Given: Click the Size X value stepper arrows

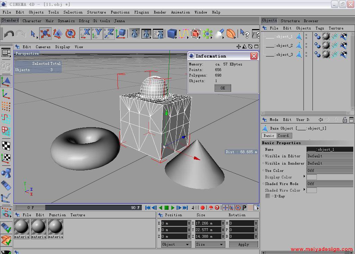Looking at the screenshot, I should pos(223,223).
